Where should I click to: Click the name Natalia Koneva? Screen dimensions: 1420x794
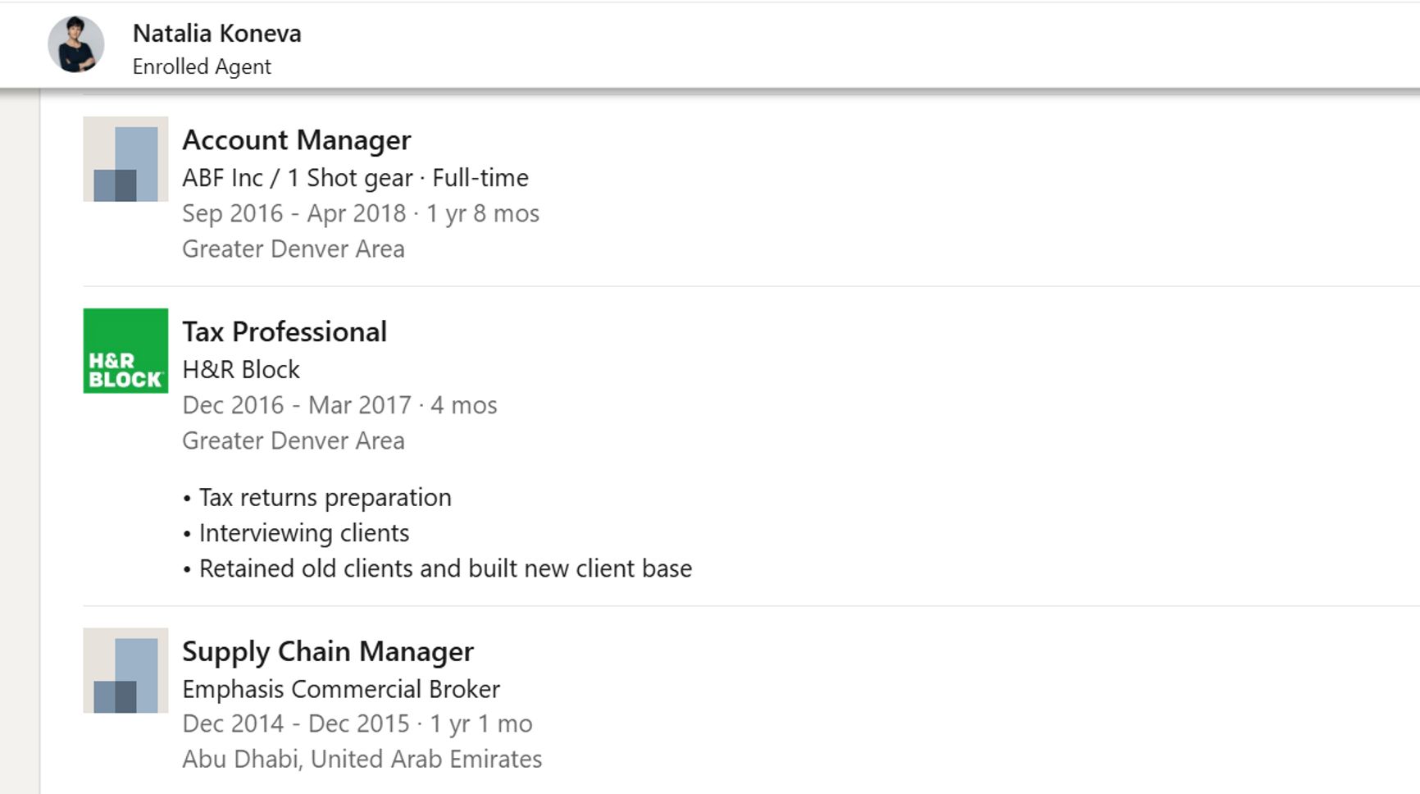click(x=217, y=34)
